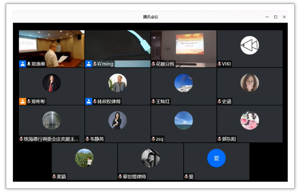Viewport: 301px width, 195px height.
Task: Click the metal plaque avatar of 珠海德行调委会
Action: click(x=51, y=121)
